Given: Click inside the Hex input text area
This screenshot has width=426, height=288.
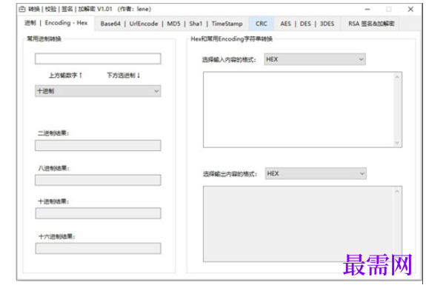Looking at the screenshot, I should pos(299,110).
